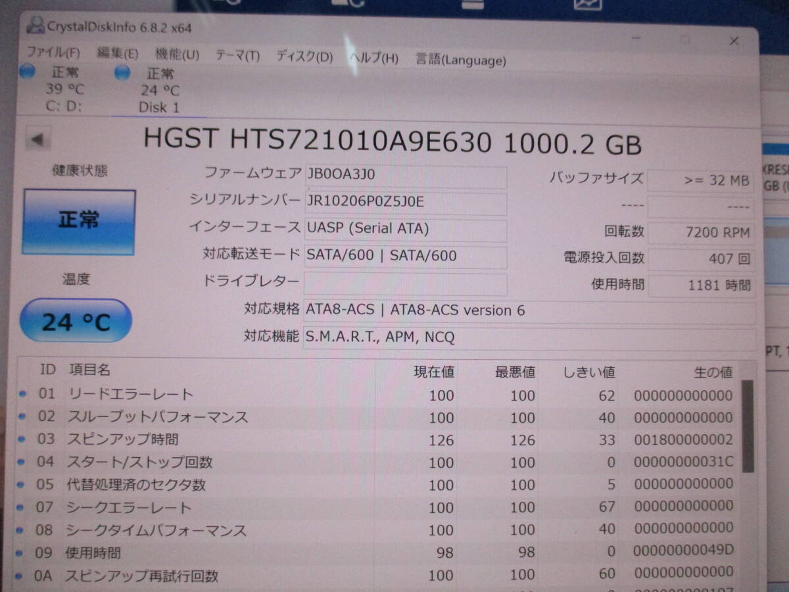Click the 生の値 column header

[x=713, y=373]
